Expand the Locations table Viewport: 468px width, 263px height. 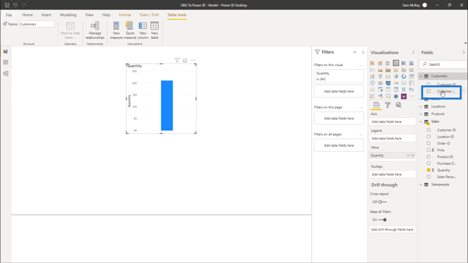click(x=421, y=107)
